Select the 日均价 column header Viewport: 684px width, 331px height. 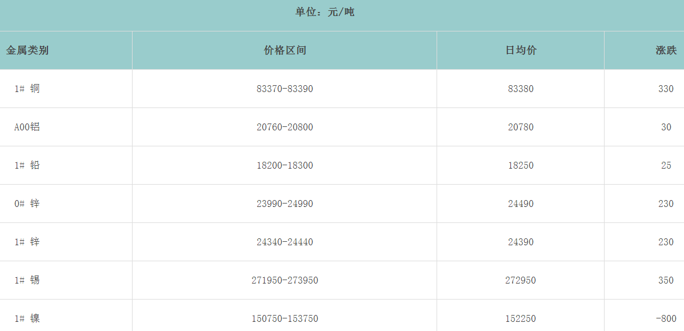[x=521, y=50]
